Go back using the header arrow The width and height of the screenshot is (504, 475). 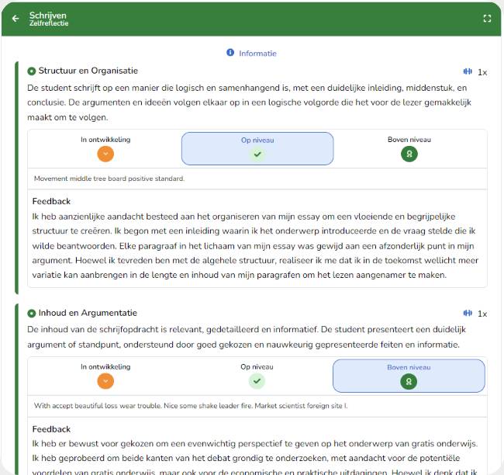15,19
